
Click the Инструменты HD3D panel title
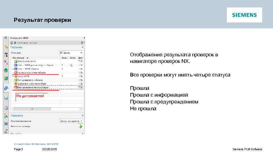click(19, 38)
